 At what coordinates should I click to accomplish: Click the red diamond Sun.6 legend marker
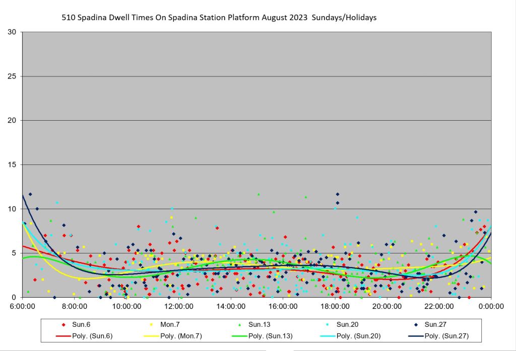(x=63, y=325)
